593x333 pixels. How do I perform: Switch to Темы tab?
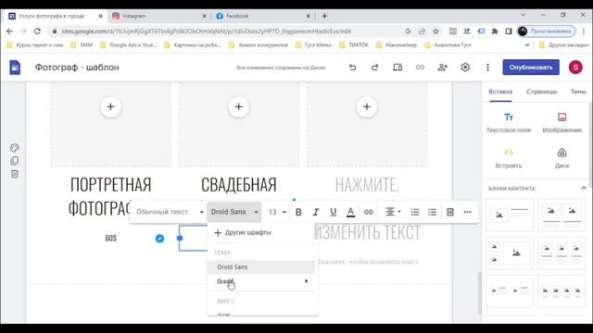point(578,92)
